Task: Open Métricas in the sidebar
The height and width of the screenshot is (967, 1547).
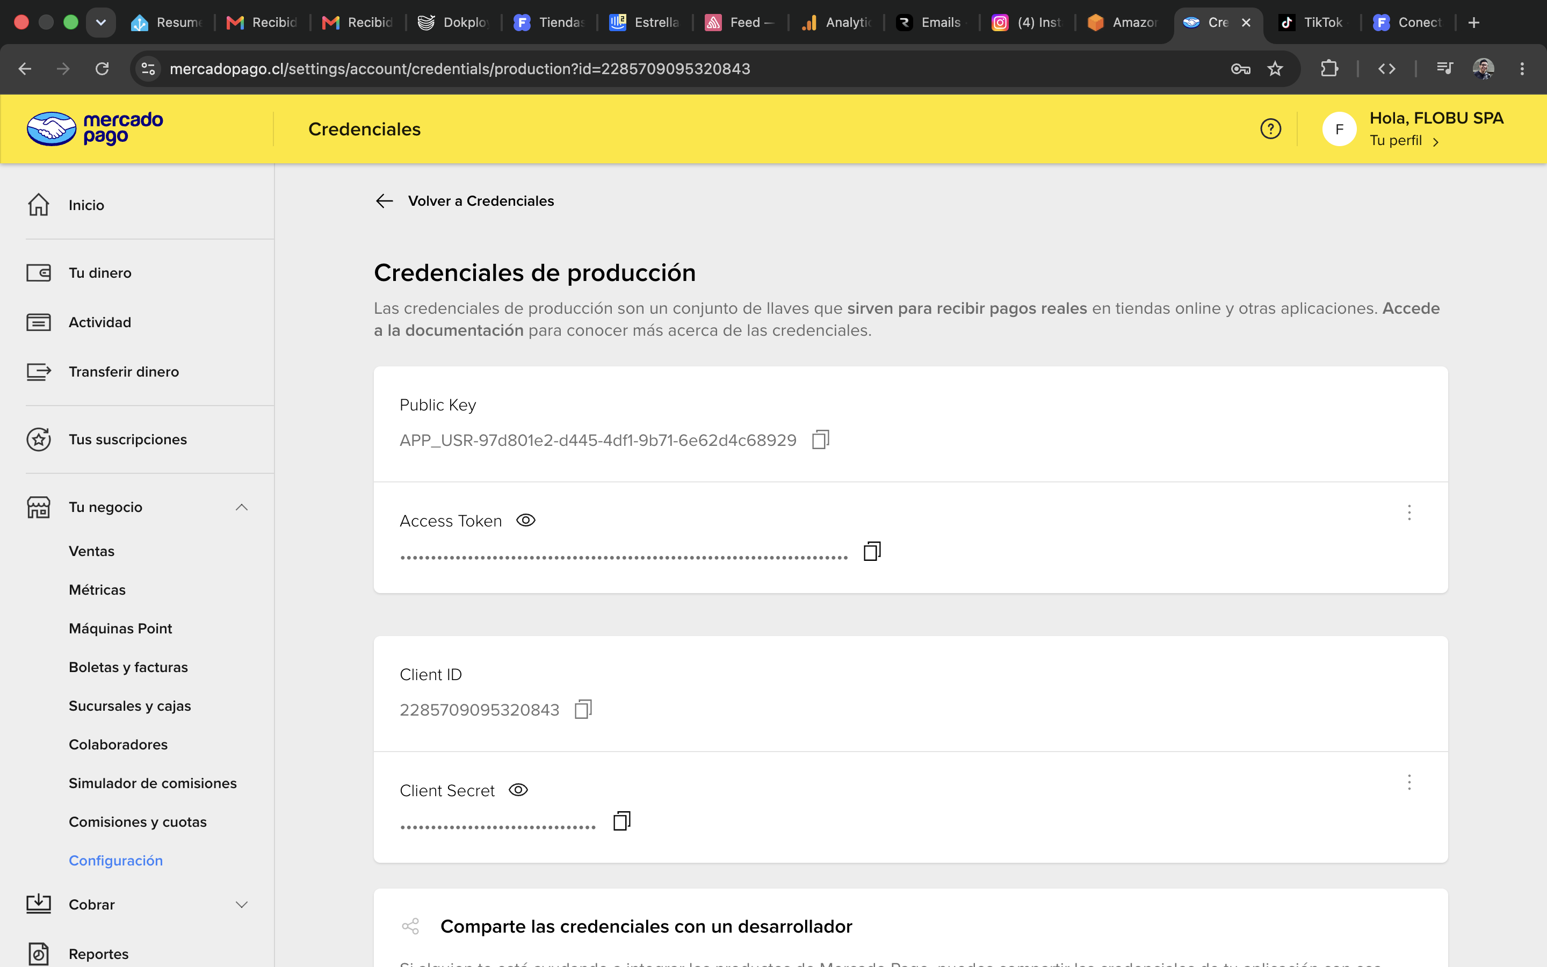Action: [x=97, y=590]
